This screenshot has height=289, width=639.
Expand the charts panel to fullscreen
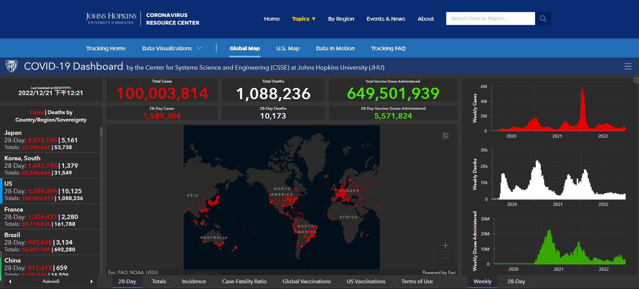[636, 80]
